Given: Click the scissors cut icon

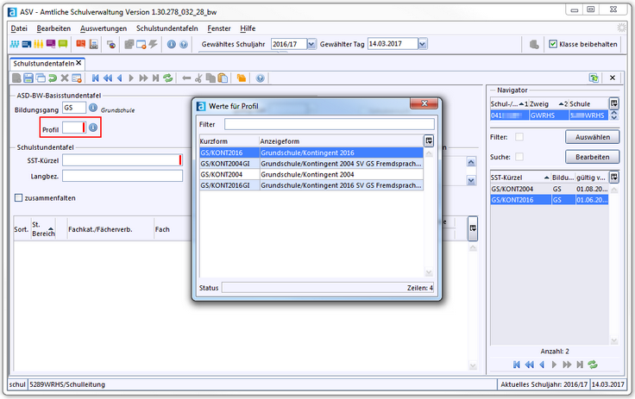Looking at the screenshot, I should [198, 78].
